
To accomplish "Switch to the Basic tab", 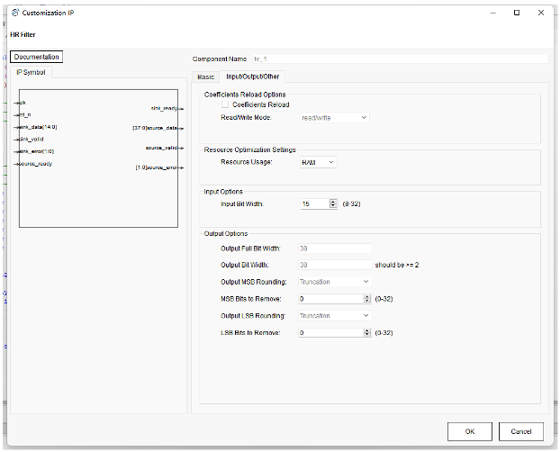I will pyautogui.click(x=206, y=77).
